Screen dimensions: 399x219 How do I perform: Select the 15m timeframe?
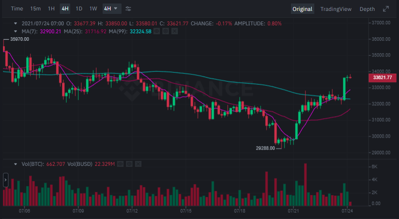point(35,9)
